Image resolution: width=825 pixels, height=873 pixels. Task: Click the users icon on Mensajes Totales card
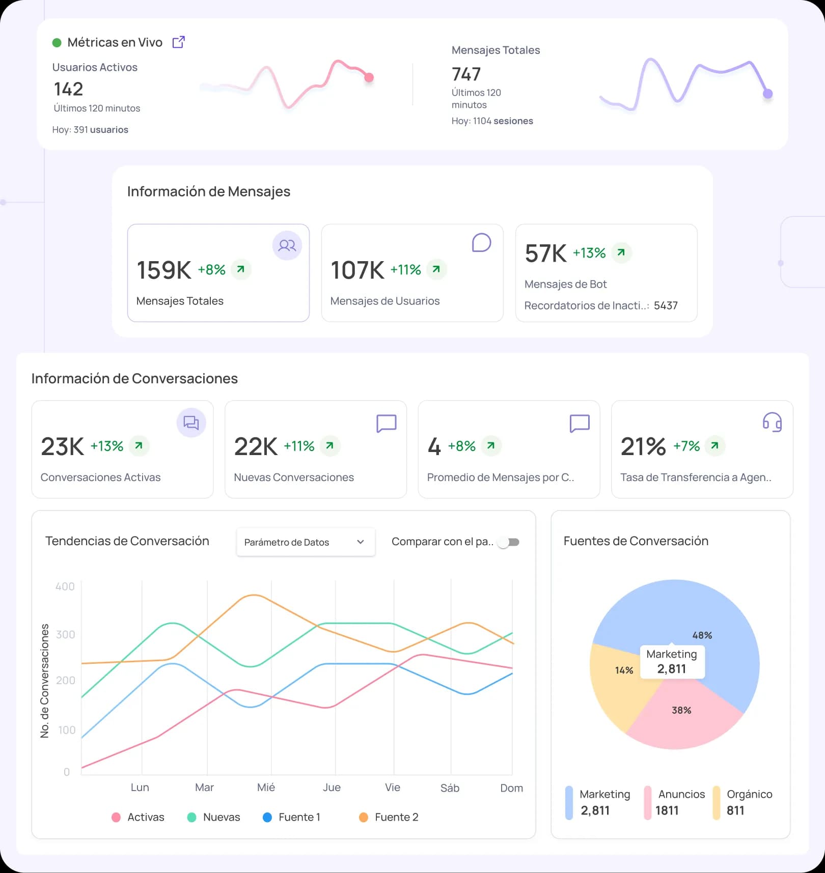287,246
